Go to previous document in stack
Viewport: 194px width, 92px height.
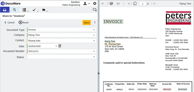108,4
